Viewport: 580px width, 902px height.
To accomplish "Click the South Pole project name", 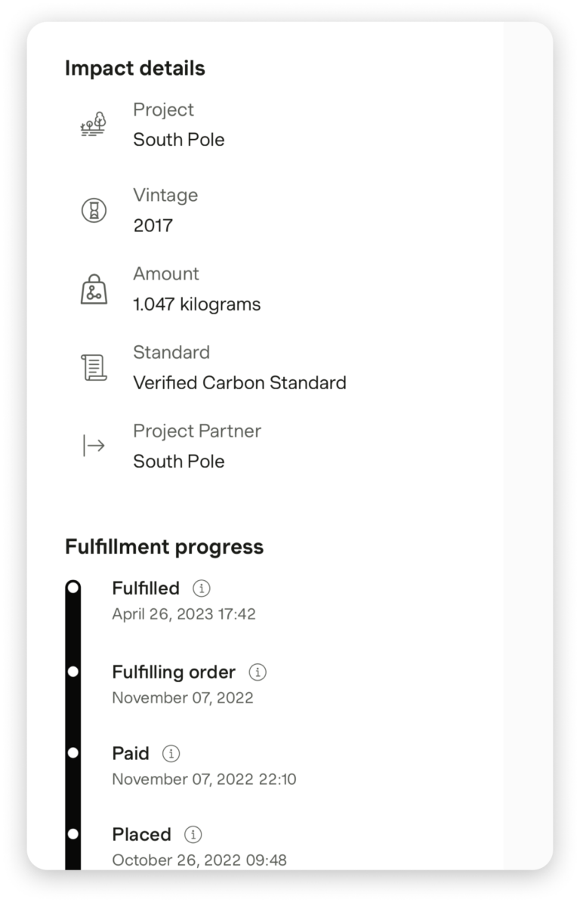I will [179, 140].
